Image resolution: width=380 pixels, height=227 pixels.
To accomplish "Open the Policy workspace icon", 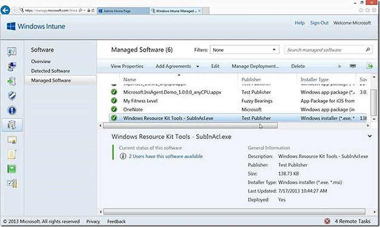I will pos(12,154).
